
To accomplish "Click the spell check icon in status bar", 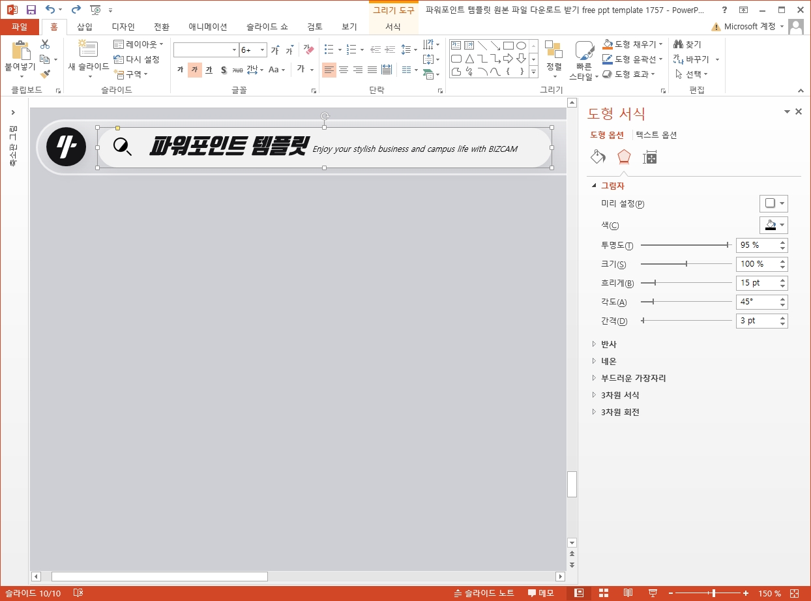I will pos(78,593).
